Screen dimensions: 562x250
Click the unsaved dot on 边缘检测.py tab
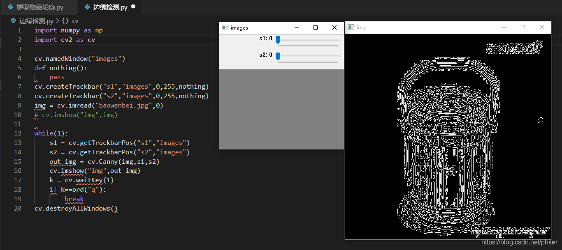click(x=133, y=7)
